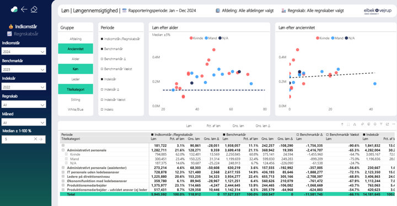Clear the Median input with the X icon
This screenshot has height=206, width=397.
pos(35,139)
